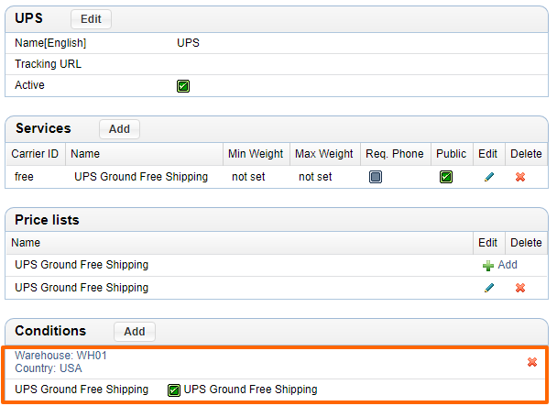This screenshot has height=406, width=557.
Task: Delete the second UPS Ground price list
Action: tap(520, 288)
